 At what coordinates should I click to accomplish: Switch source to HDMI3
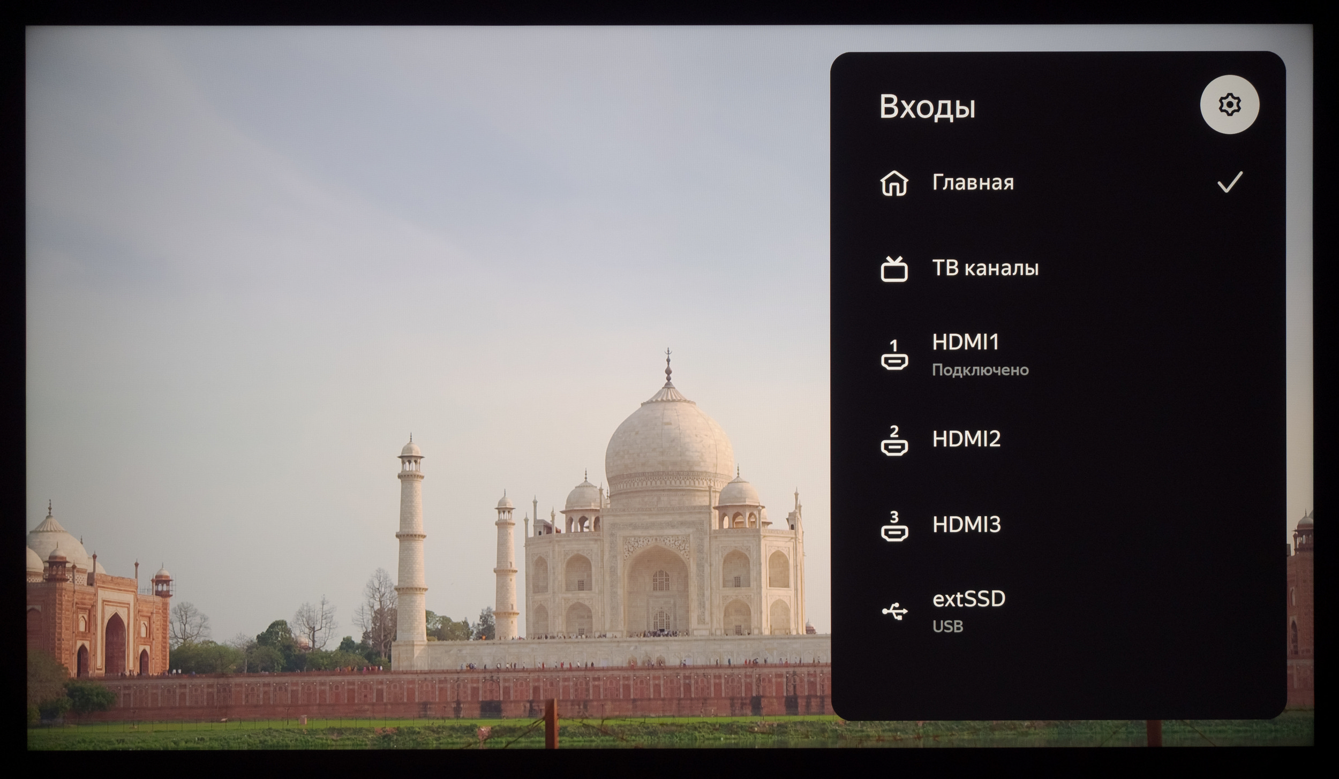(x=966, y=525)
